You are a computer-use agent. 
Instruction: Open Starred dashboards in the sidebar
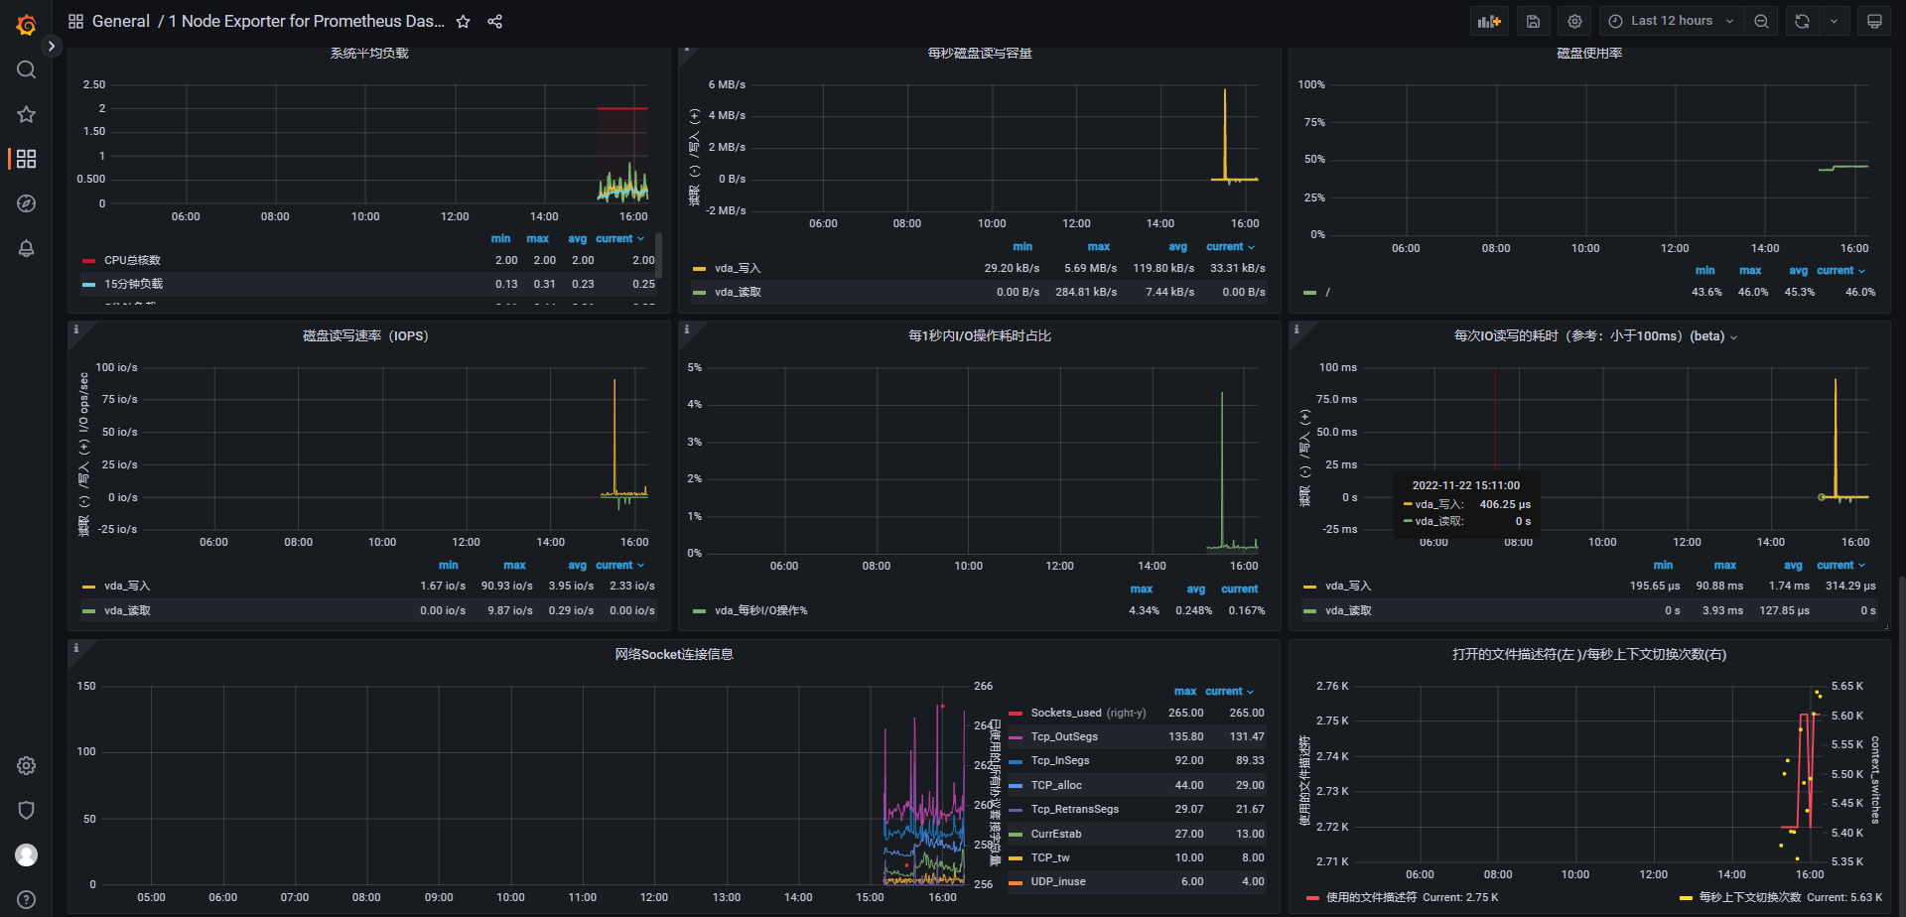pos(27,114)
